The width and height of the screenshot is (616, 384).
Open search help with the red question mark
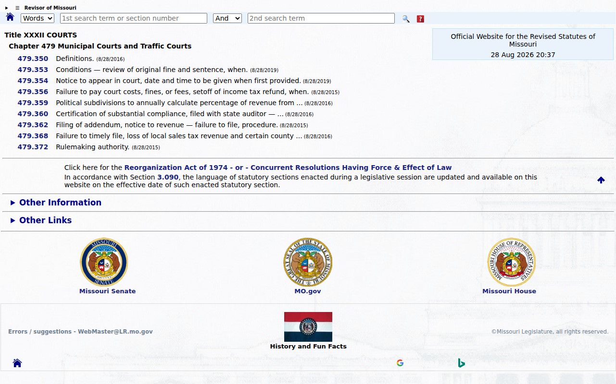[420, 19]
